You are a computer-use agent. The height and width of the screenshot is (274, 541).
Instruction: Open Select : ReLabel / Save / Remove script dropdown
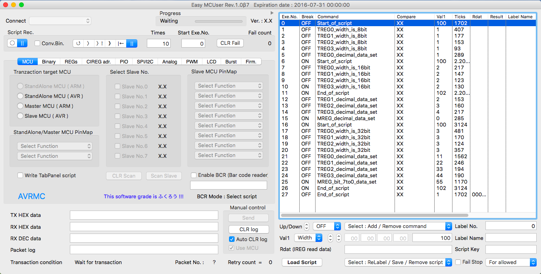tap(398, 262)
